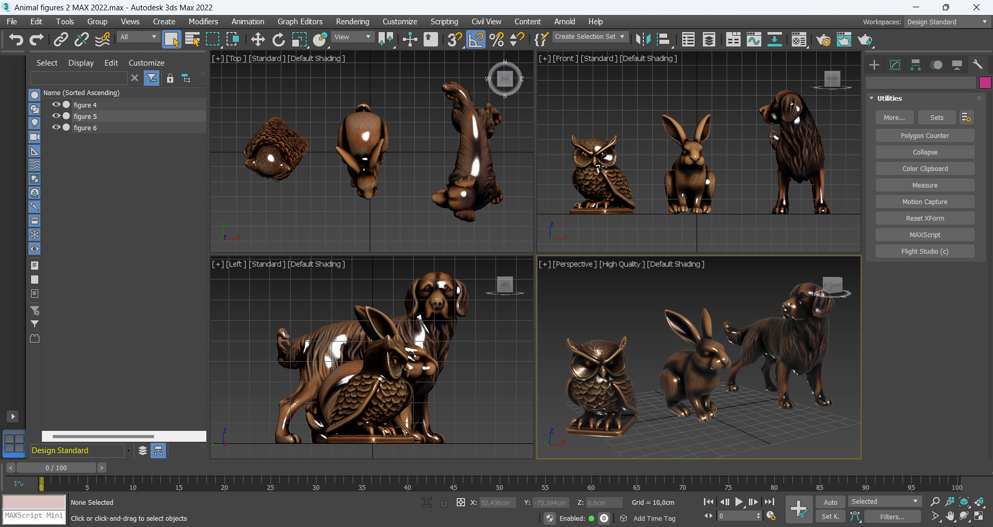The image size is (993, 527).
Task: Toggle the Angle Snap button
Action: 476,39
